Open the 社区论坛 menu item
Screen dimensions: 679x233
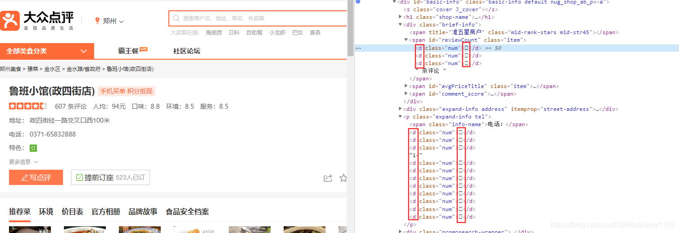(187, 51)
